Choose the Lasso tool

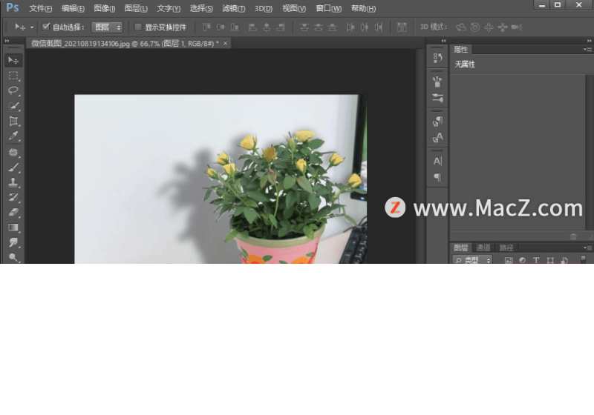pyautogui.click(x=13, y=90)
